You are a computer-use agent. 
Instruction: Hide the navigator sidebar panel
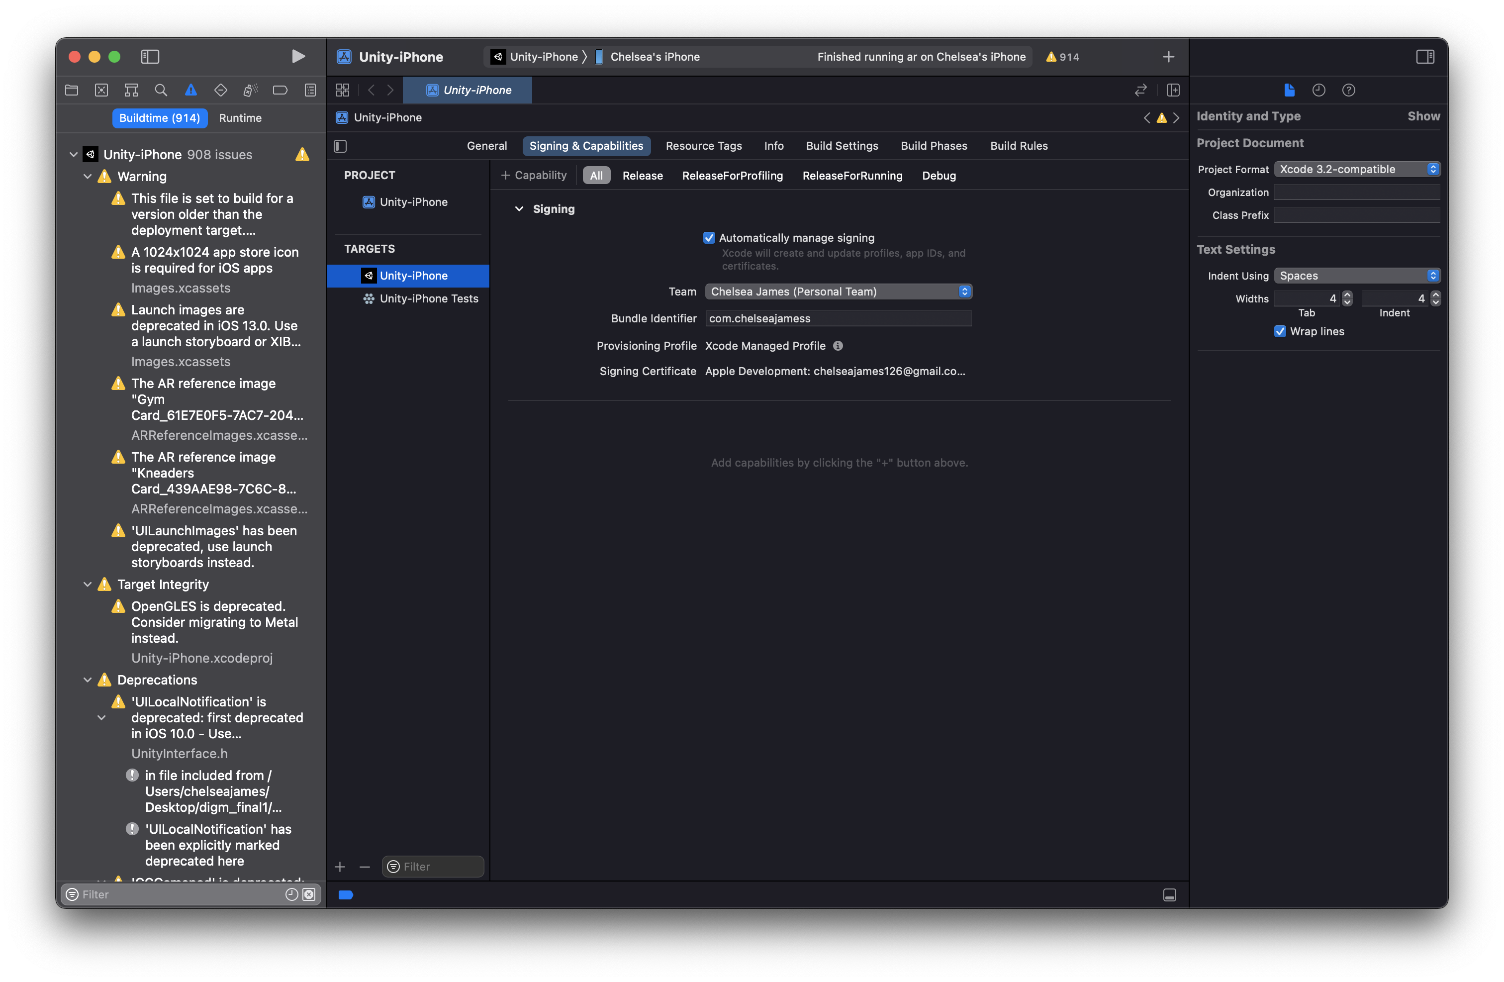pos(150,57)
